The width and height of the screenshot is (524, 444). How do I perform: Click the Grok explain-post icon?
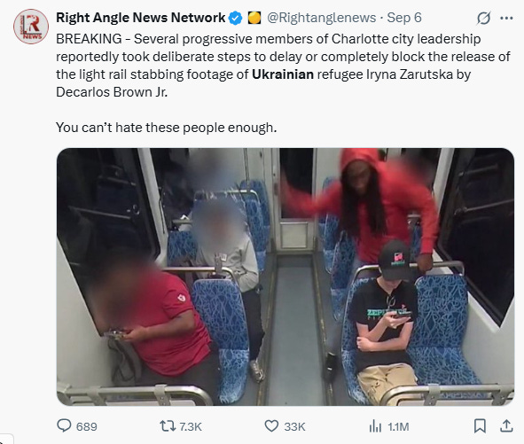[483, 18]
